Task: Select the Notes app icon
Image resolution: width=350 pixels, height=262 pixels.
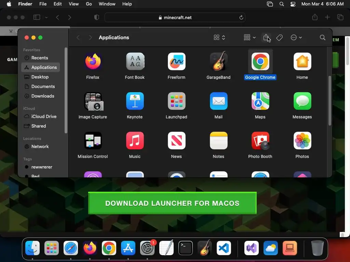Action: tap(218, 141)
